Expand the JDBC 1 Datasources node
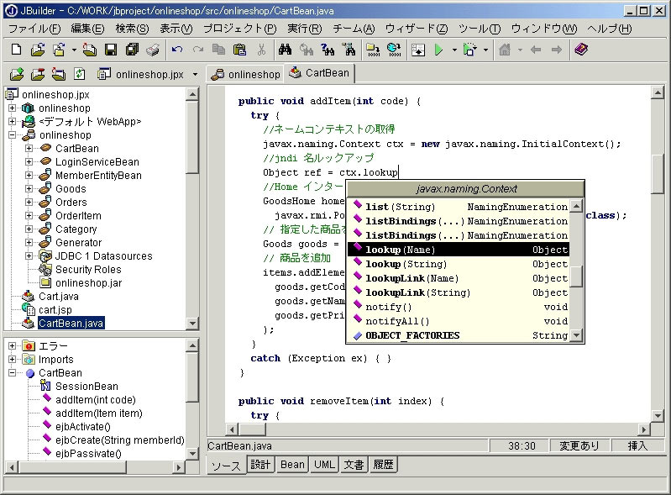Viewport: 671px width, 495px height. pos(29,256)
